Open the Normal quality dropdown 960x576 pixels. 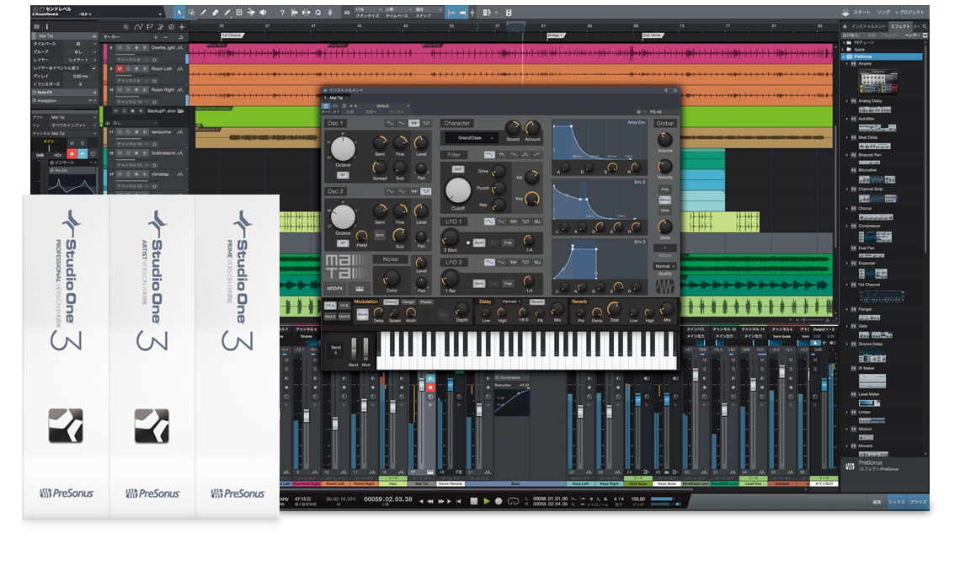coord(665,266)
